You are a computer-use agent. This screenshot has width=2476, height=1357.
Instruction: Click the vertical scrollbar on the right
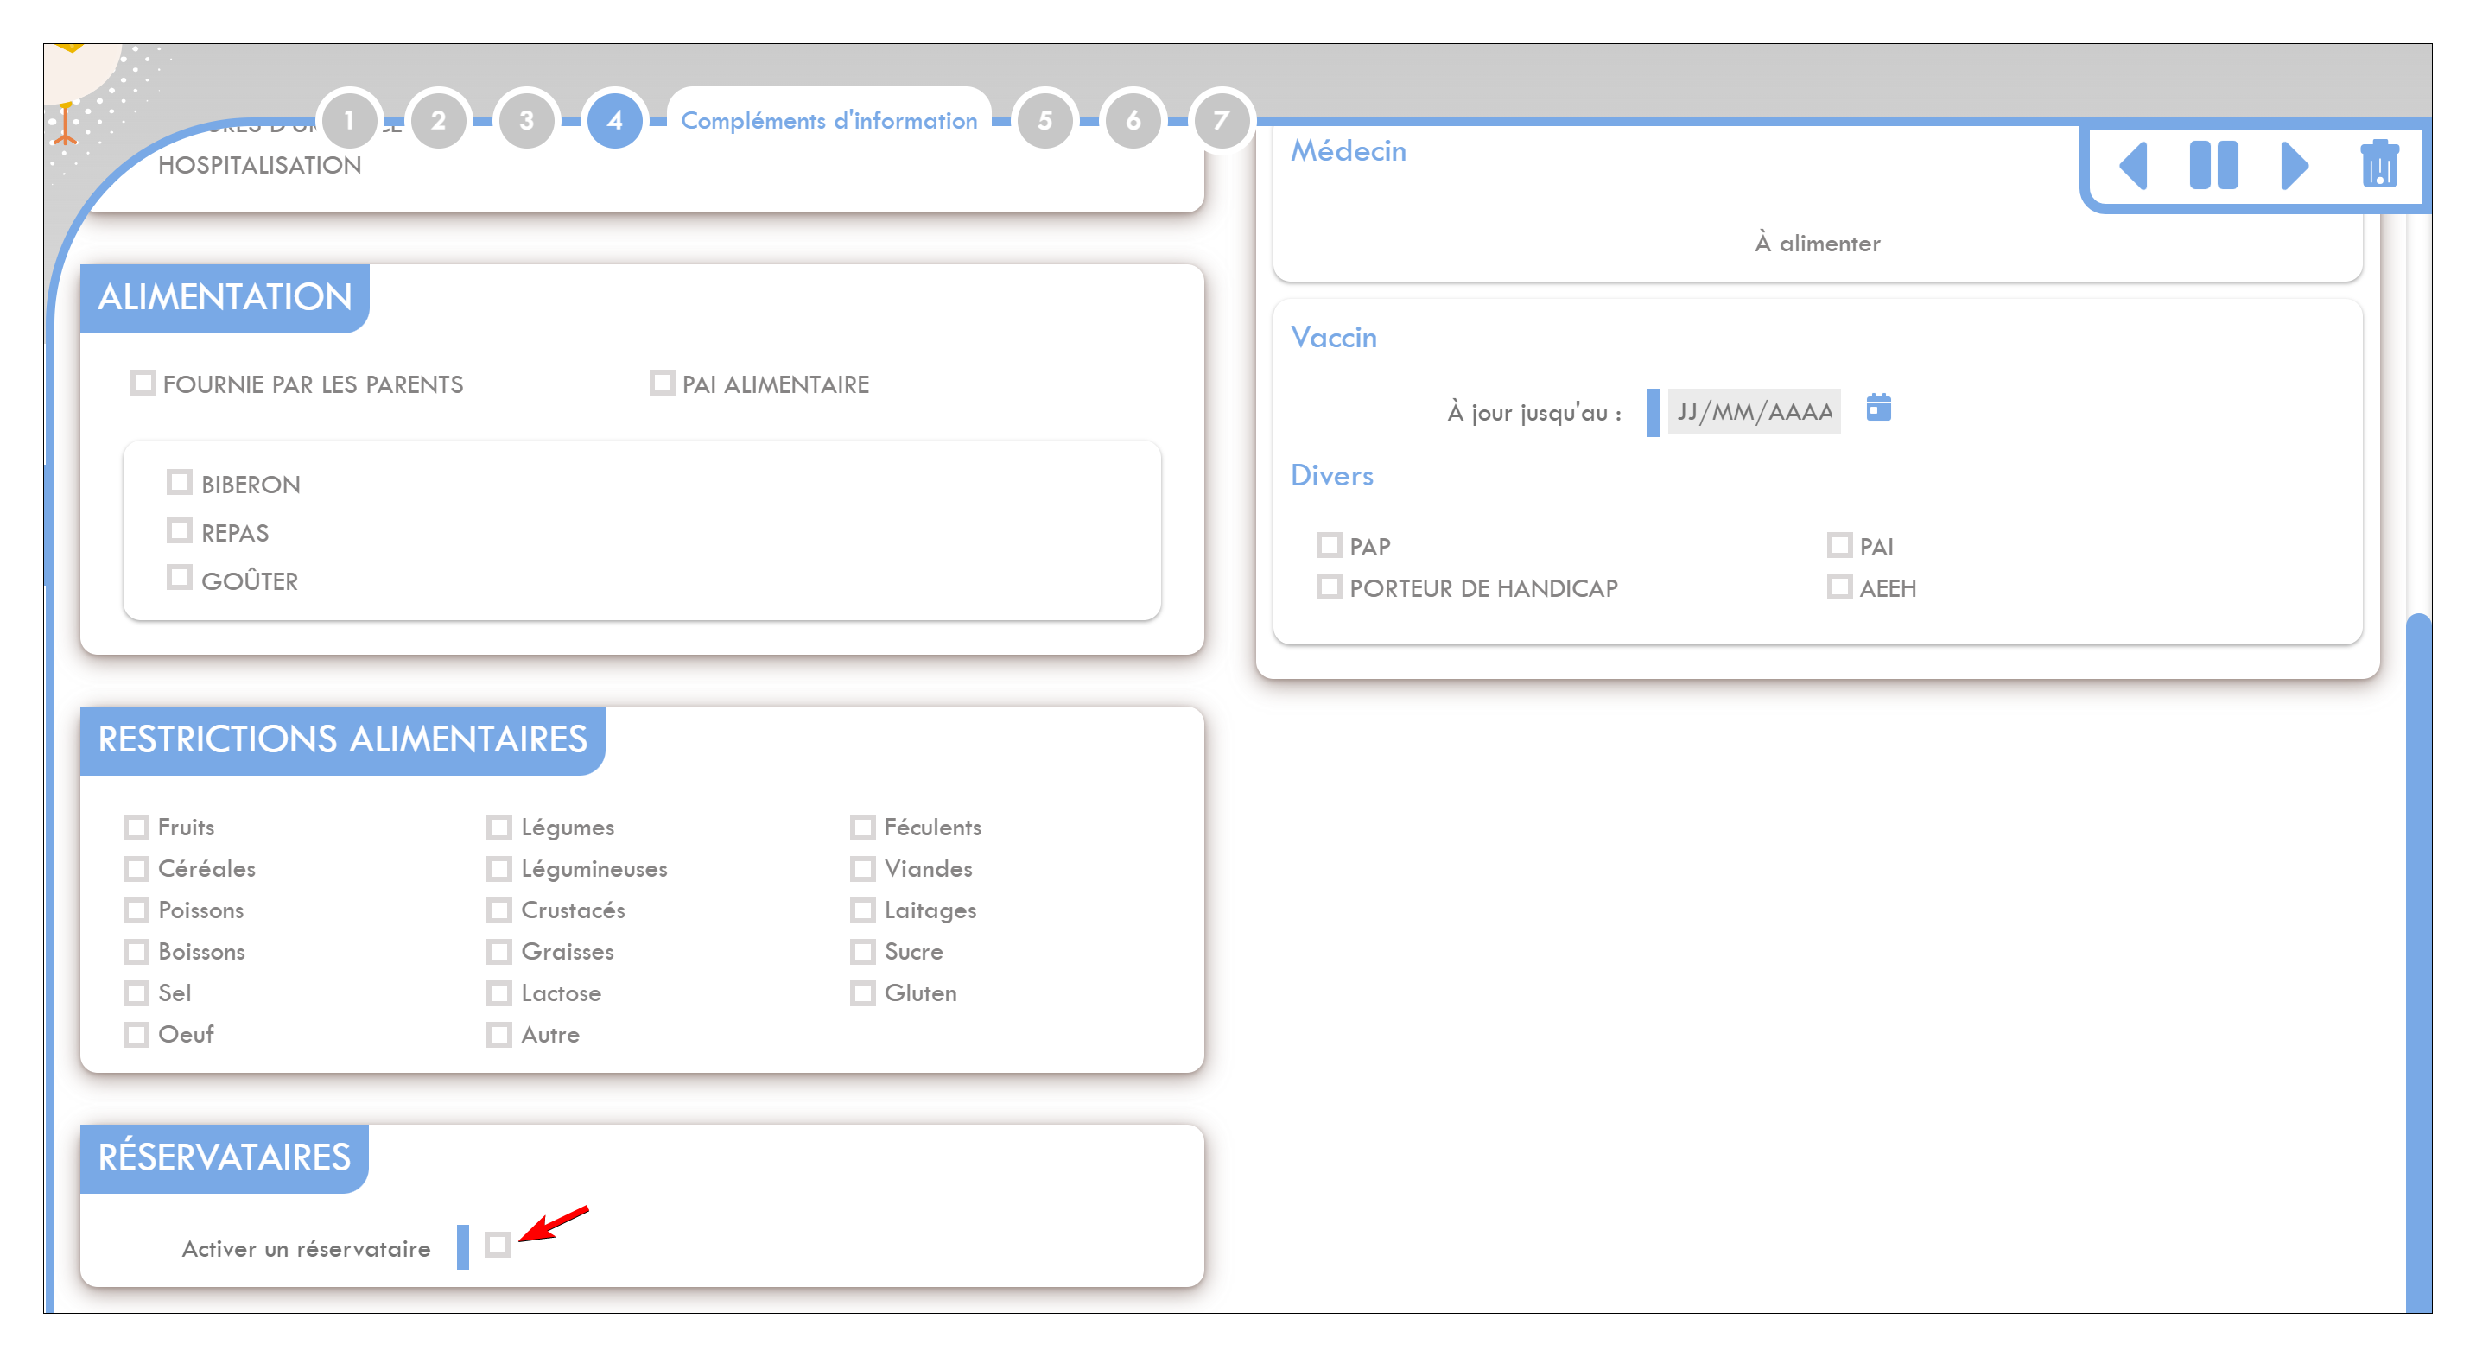click(x=2418, y=961)
